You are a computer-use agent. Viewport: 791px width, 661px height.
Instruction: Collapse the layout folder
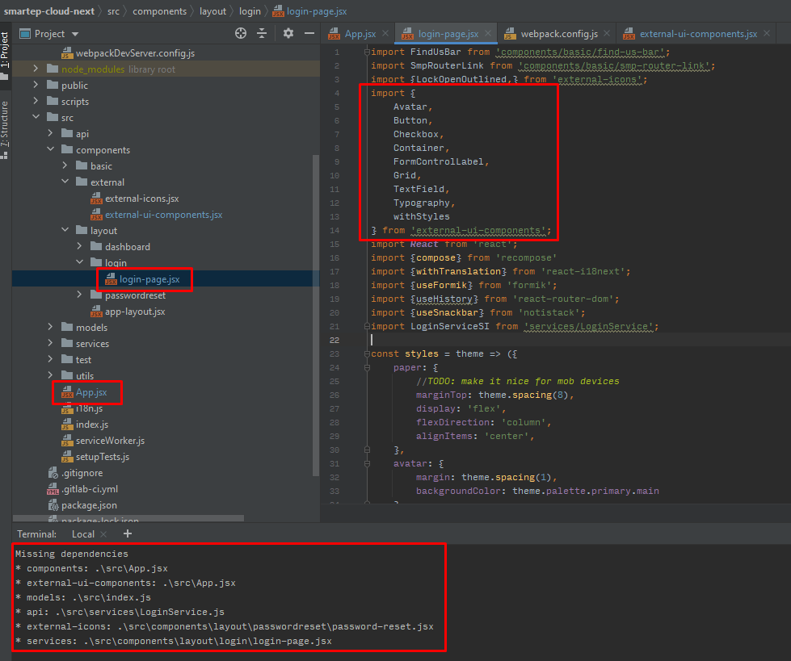click(65, 230)
